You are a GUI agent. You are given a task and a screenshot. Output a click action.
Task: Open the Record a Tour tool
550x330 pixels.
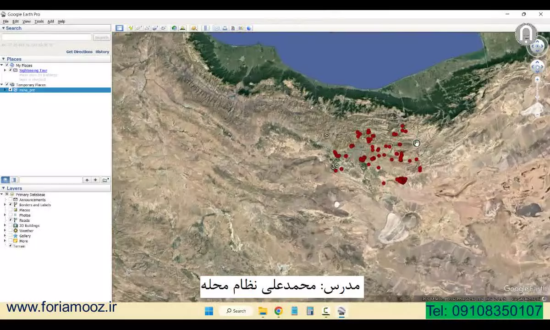click(163, 28)
